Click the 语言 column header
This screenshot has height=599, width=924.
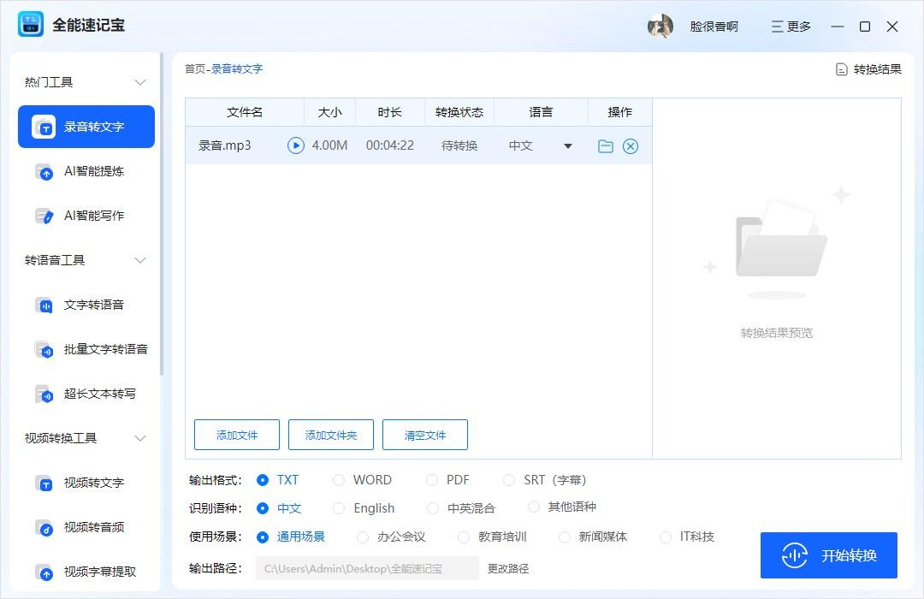[541, 112]
